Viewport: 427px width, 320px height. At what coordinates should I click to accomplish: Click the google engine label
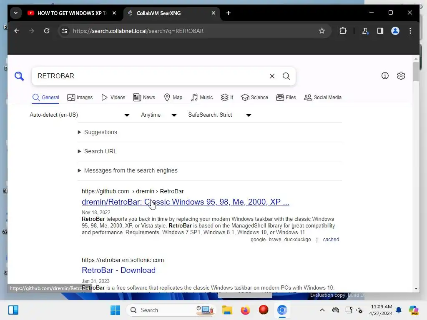(258, 240)
